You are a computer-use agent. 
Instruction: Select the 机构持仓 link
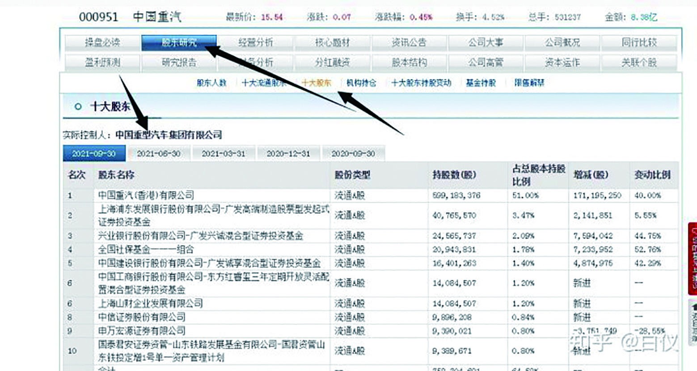tap(362, 83)
